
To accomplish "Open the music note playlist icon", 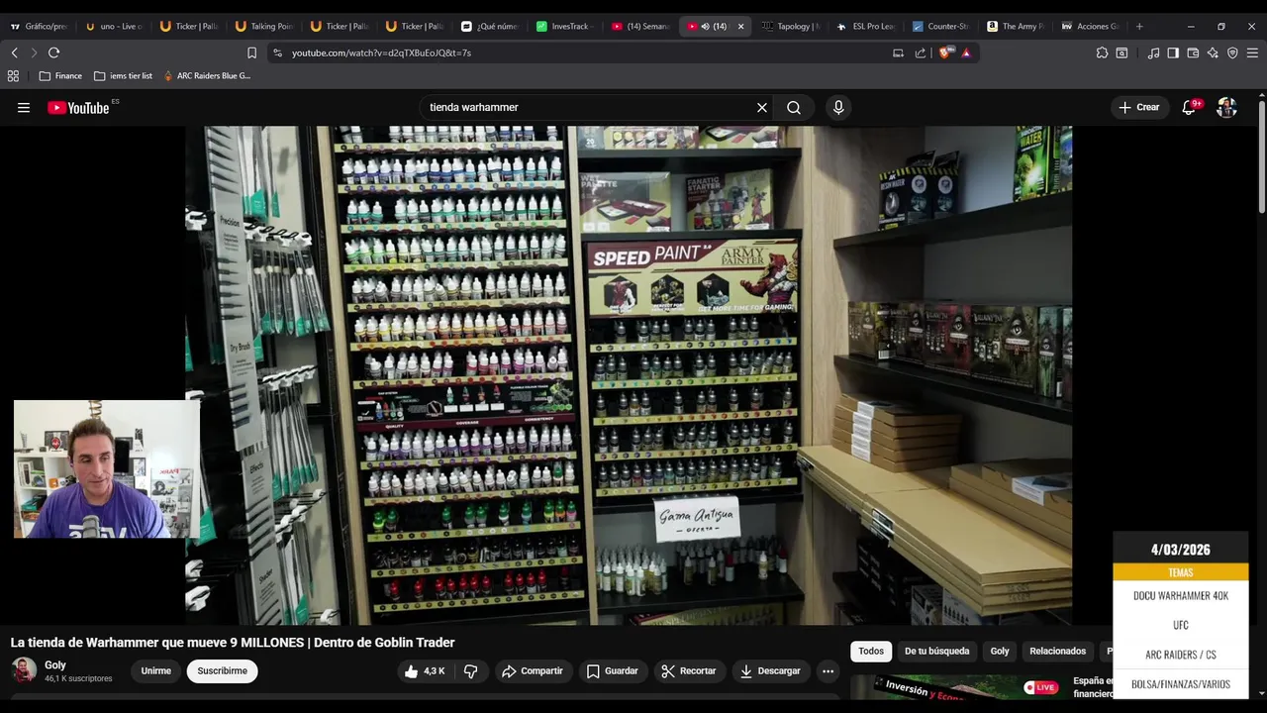I will pyautogui.click(x=1153, y=52).
